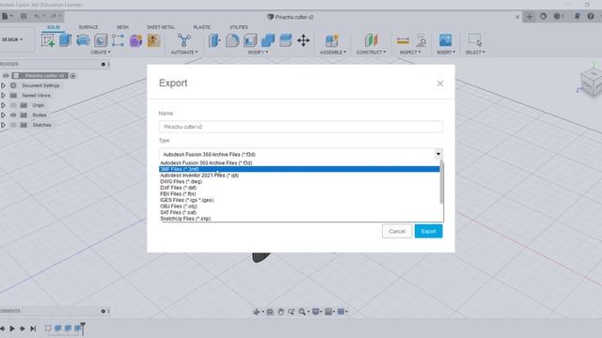The height and width of the screenshot is (338, 602).
Task: Toggle visibility of Pikachu cutter v2 component
Action: (x=6, y=76)
